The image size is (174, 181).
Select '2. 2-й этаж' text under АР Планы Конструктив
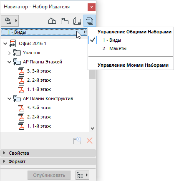point(39,117)
